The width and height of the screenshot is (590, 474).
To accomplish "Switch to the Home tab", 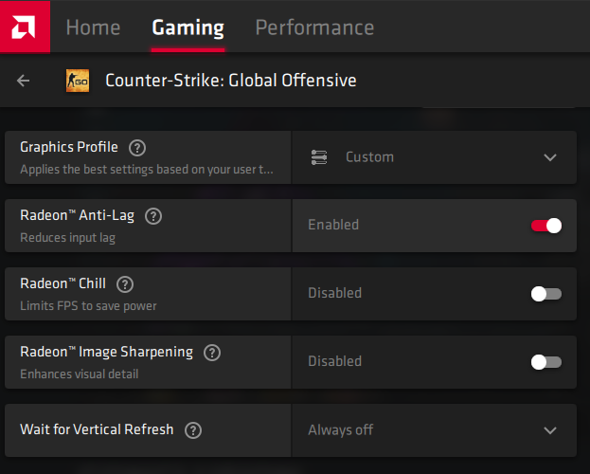I will (x=93, y=27).
